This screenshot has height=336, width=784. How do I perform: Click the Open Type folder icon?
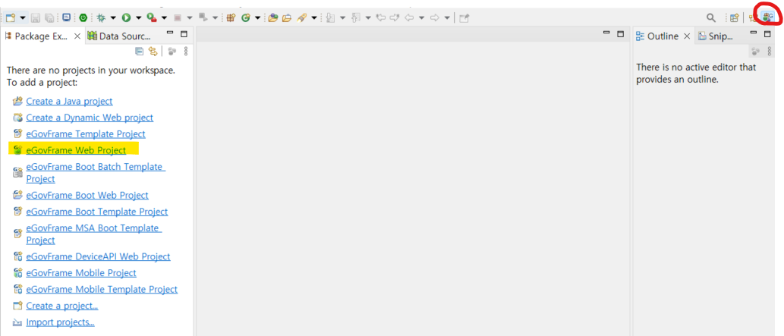click(x=273, y=17)
